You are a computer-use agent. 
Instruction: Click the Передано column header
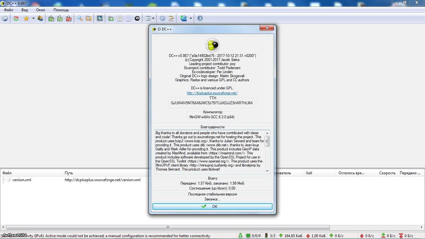(410, 173)
